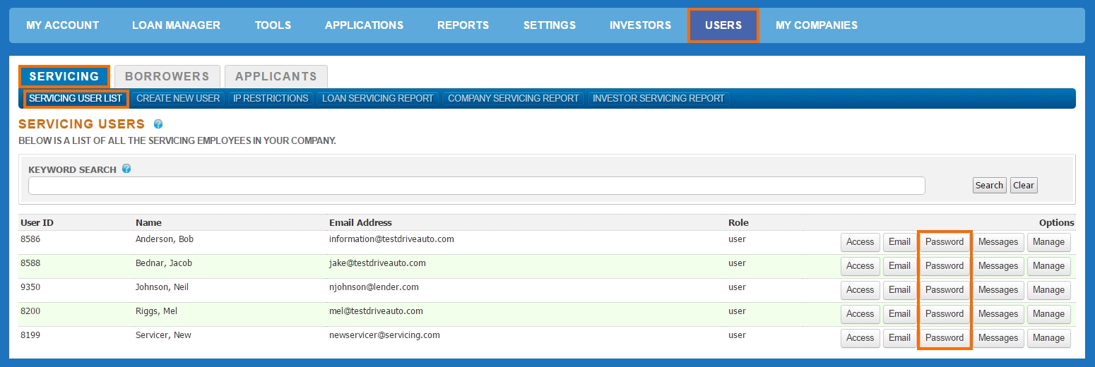Click the name Bednar, Jacob

coord(164,263)
